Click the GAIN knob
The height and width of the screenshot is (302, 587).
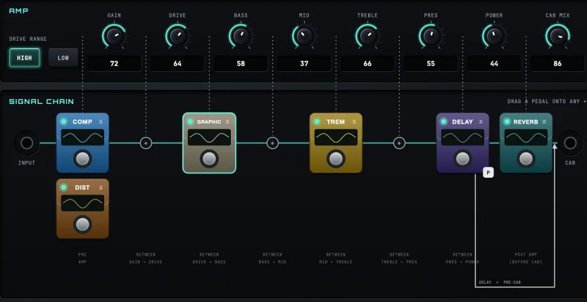(114, 37)
